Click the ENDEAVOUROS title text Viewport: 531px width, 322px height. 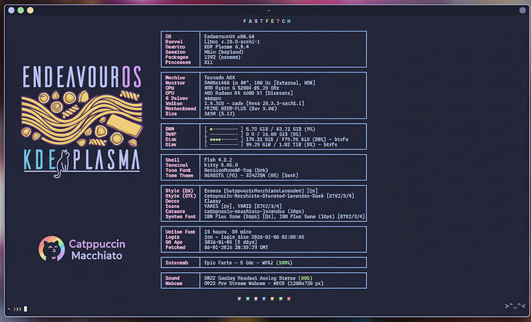82,77
